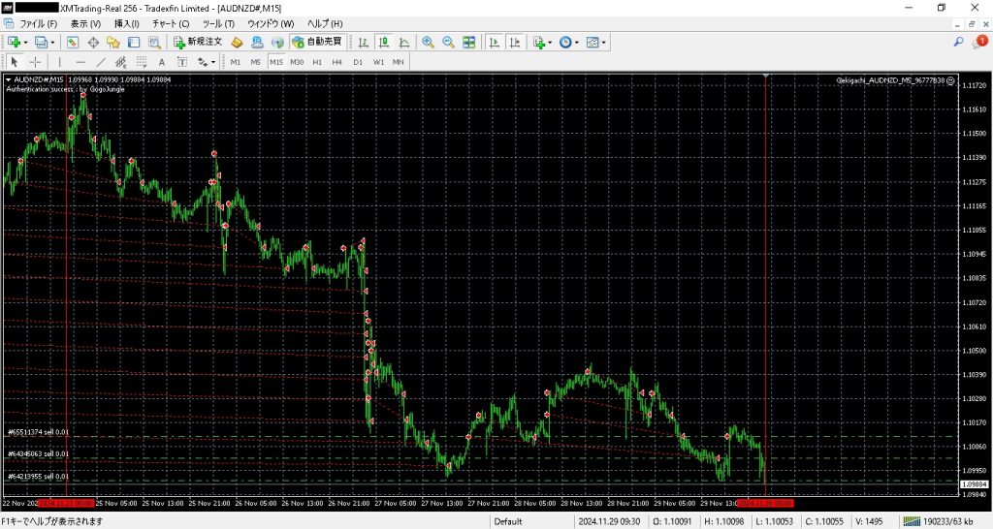Switch timeframe to H1

[317, 62]
